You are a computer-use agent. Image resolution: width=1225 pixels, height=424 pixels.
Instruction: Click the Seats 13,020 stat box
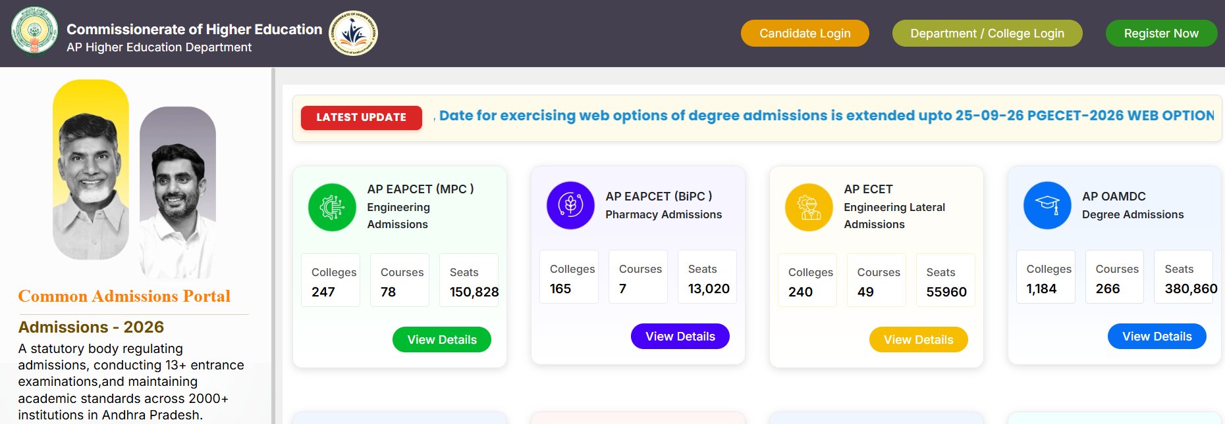pyautogui.click(x=707, y=277)
